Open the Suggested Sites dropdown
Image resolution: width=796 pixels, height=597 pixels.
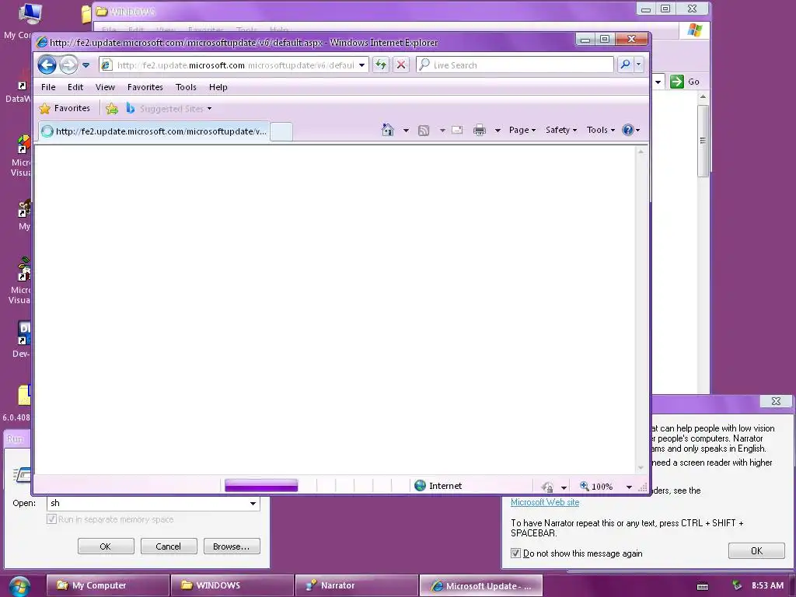tap(169, 108)
